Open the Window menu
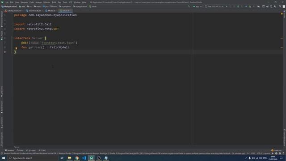Viewport: 286px width, 161px height. (x=77, y=2)
